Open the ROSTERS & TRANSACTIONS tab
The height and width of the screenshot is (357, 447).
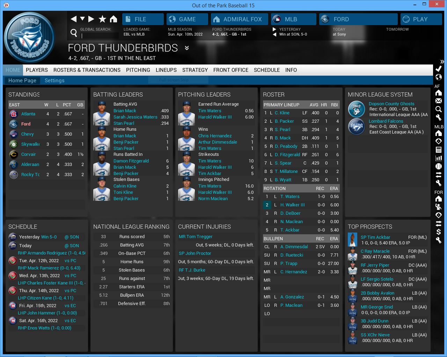click(87, 70)
